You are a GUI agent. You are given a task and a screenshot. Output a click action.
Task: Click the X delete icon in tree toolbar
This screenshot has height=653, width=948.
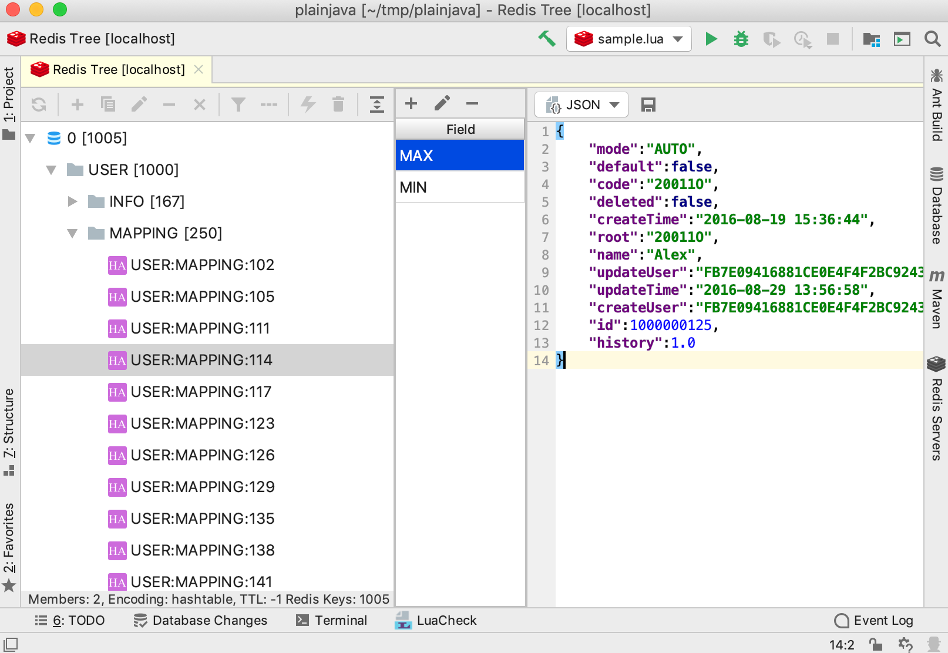(x=200, y=105)
